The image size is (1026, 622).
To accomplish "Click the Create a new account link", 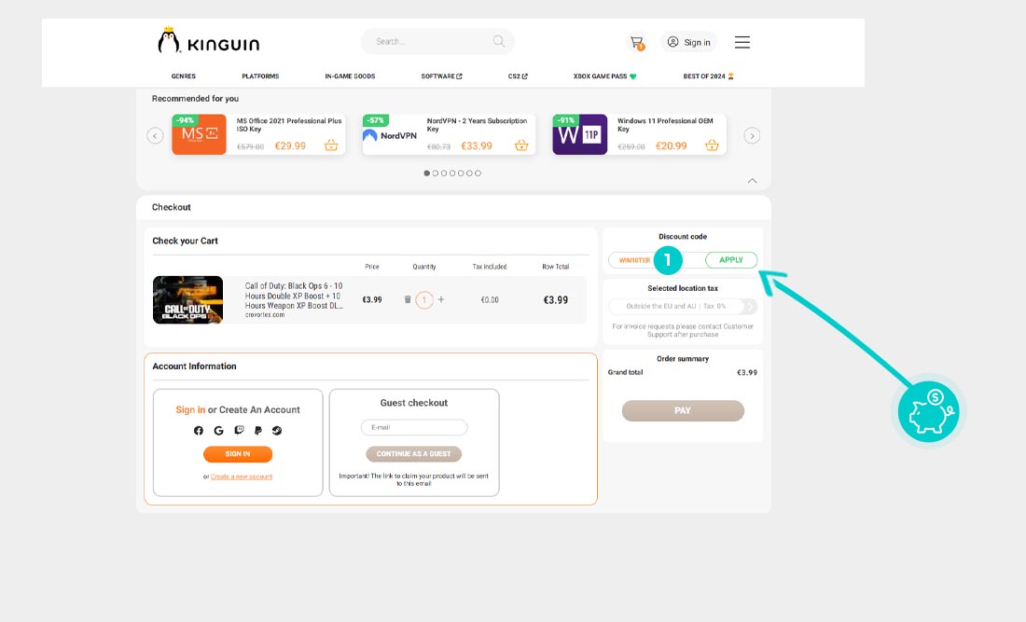I will (x=242, y=477).
